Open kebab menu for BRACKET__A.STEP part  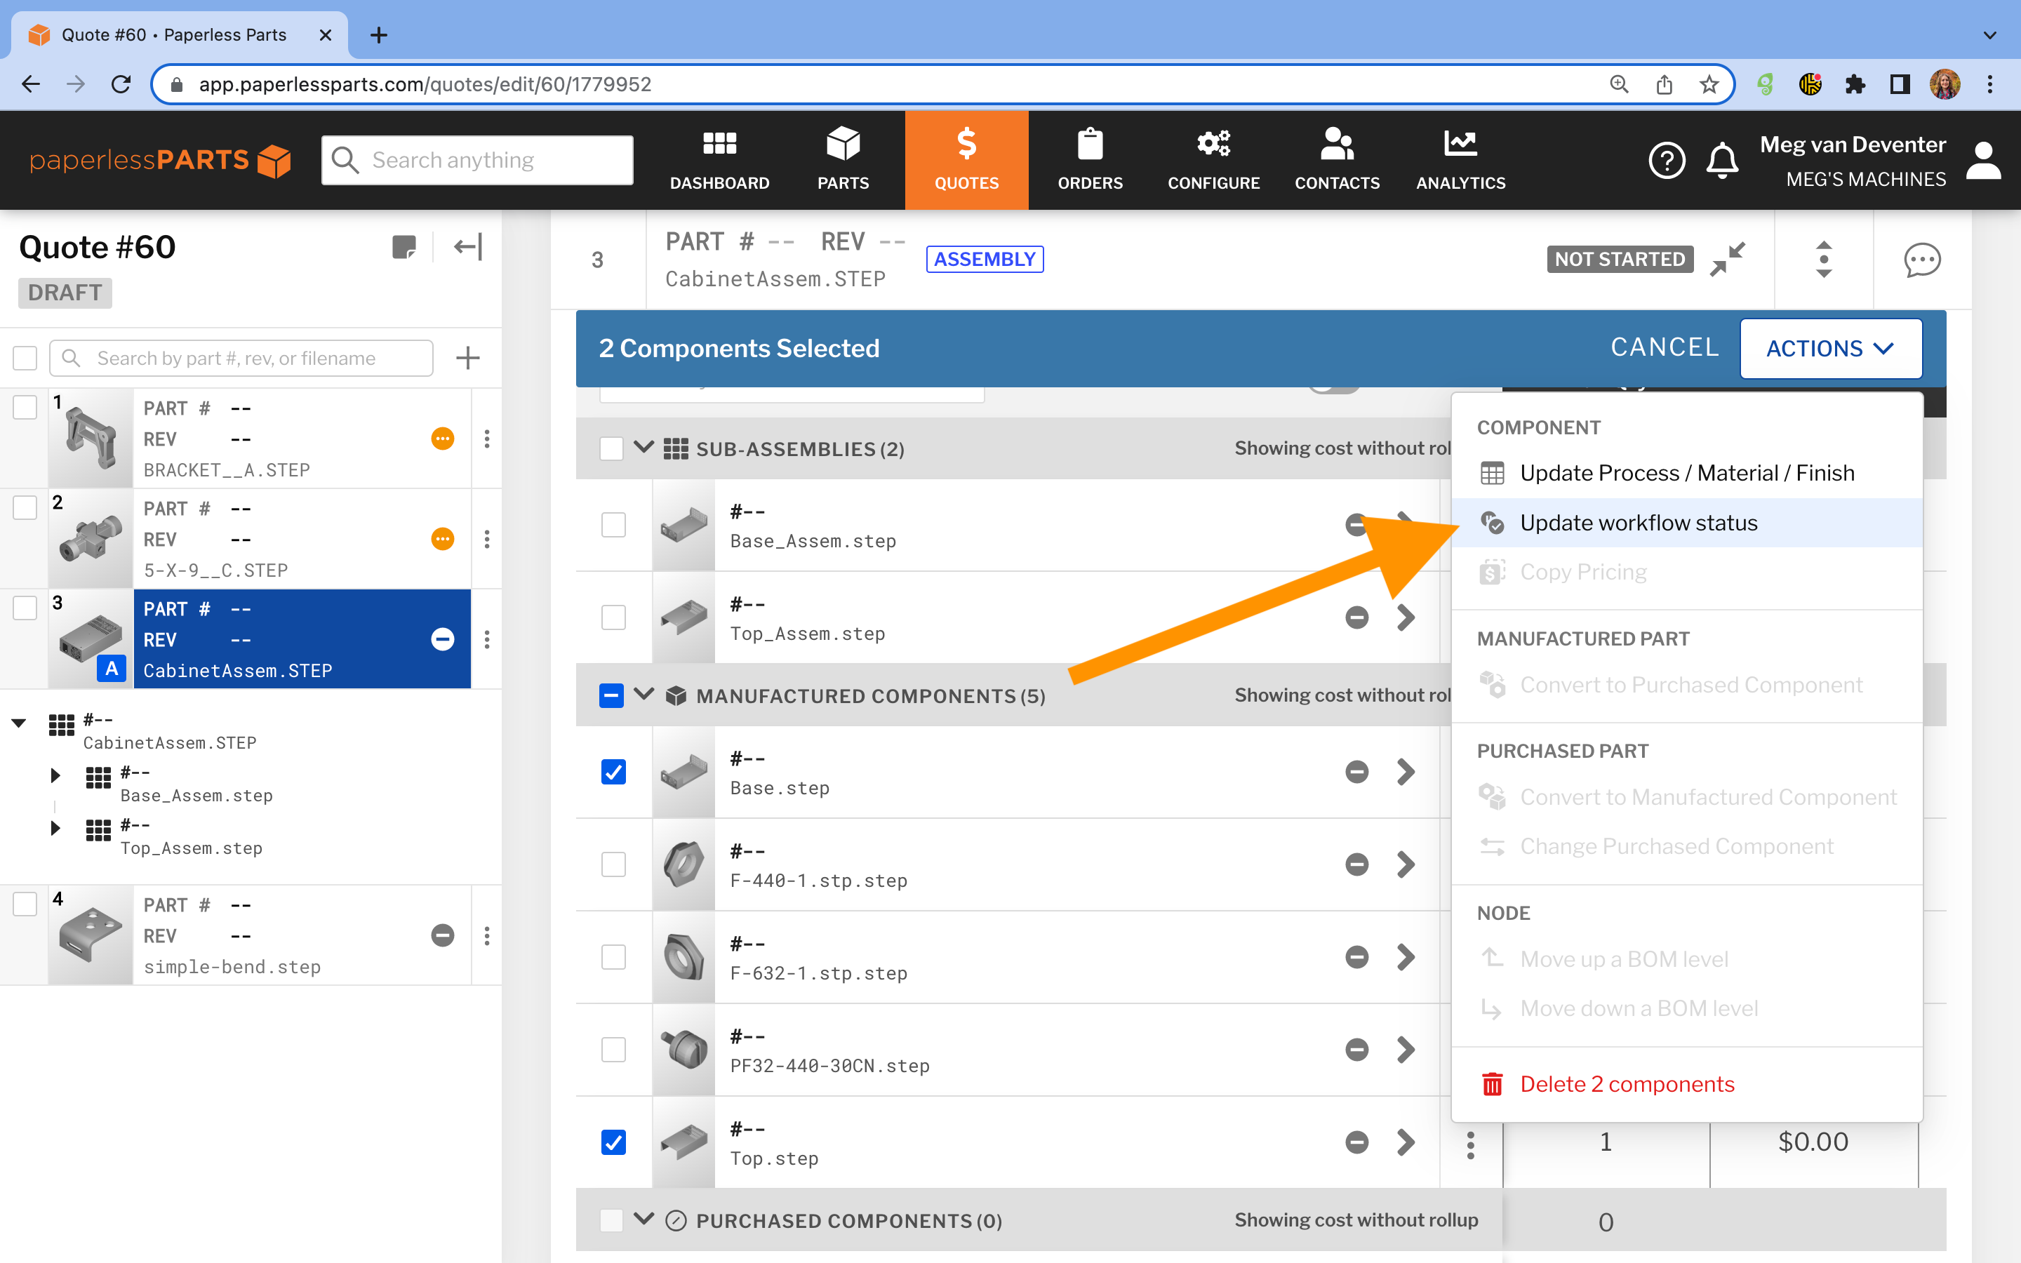tap(487, 439)
